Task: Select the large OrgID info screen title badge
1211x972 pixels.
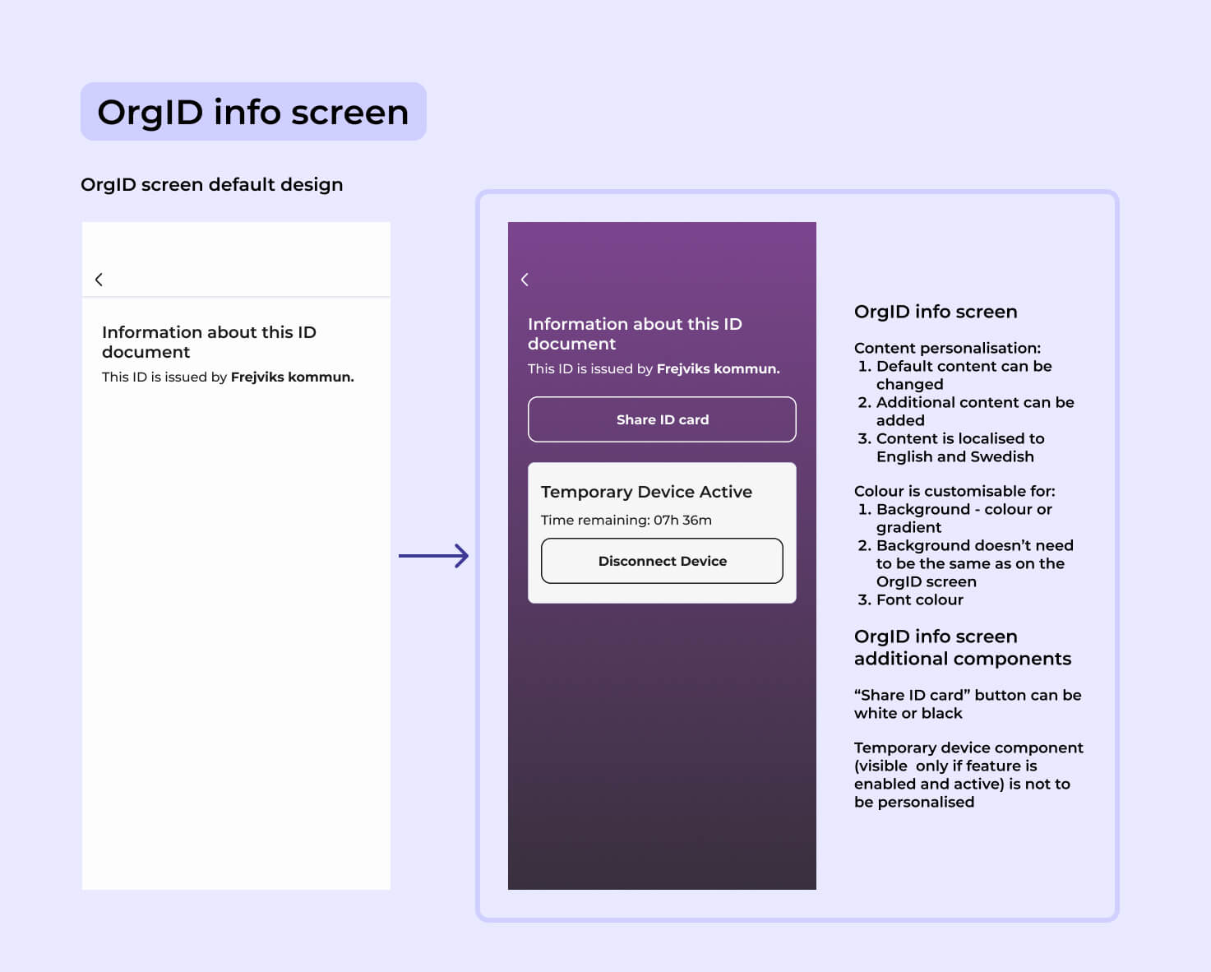Action: [253, 112]
